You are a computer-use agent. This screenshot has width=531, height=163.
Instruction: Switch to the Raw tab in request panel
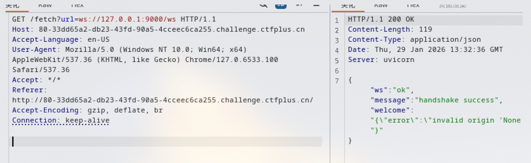coord(45,5)
